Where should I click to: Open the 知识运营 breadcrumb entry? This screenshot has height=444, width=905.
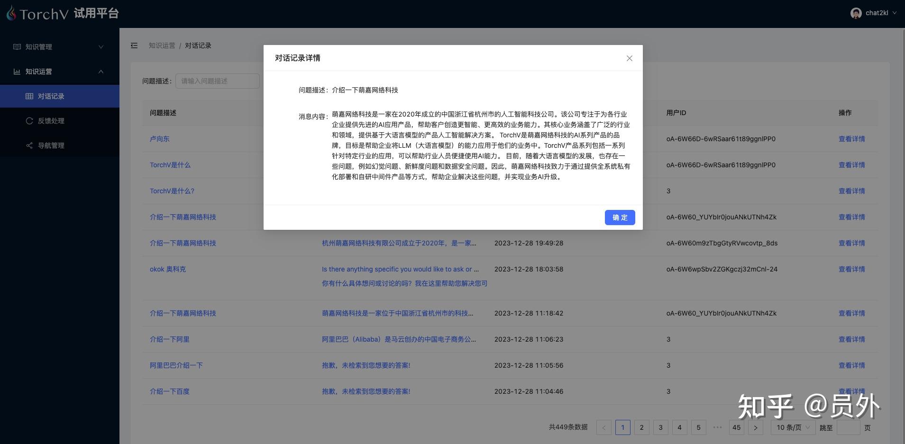162,45
